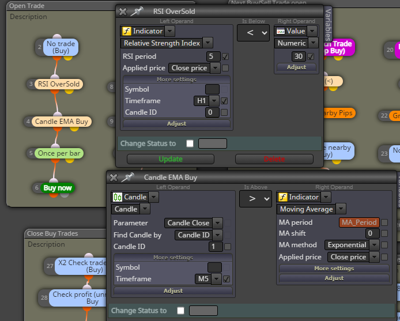This screenshot has width=400, height=321.
Task: Click the Candle EMA Change Status to color box
Action: [x=203, y=311]
